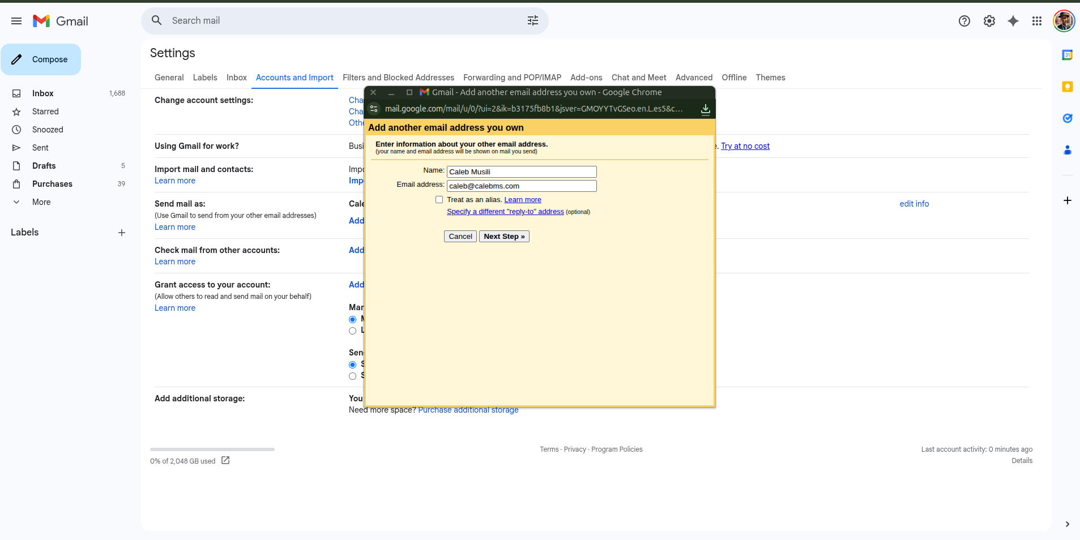Open Learn more link next to alias
Image resolution: width=1080 pixels, height=540 pixels.
click(x=523, y=199)
